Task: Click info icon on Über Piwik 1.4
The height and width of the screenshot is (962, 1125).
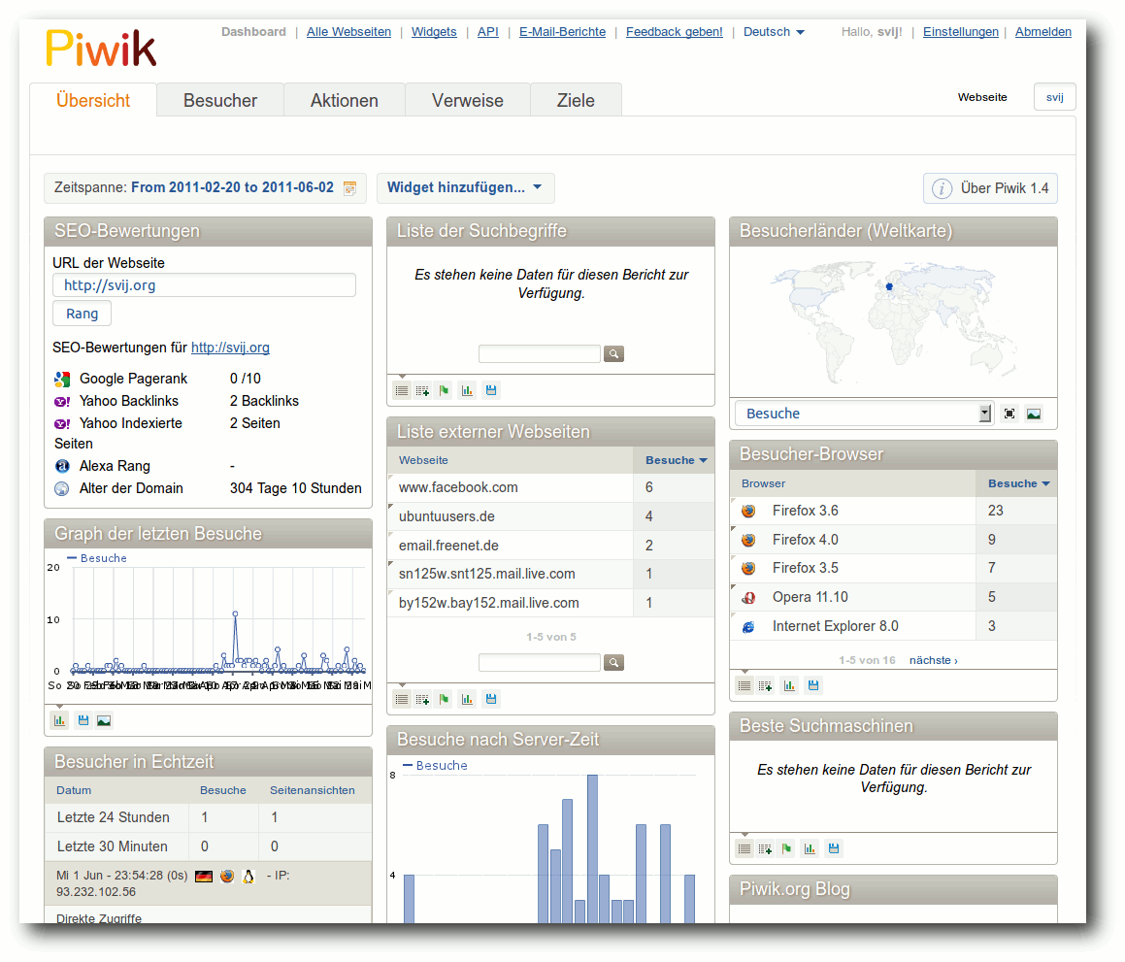Action: coord(942,188)
